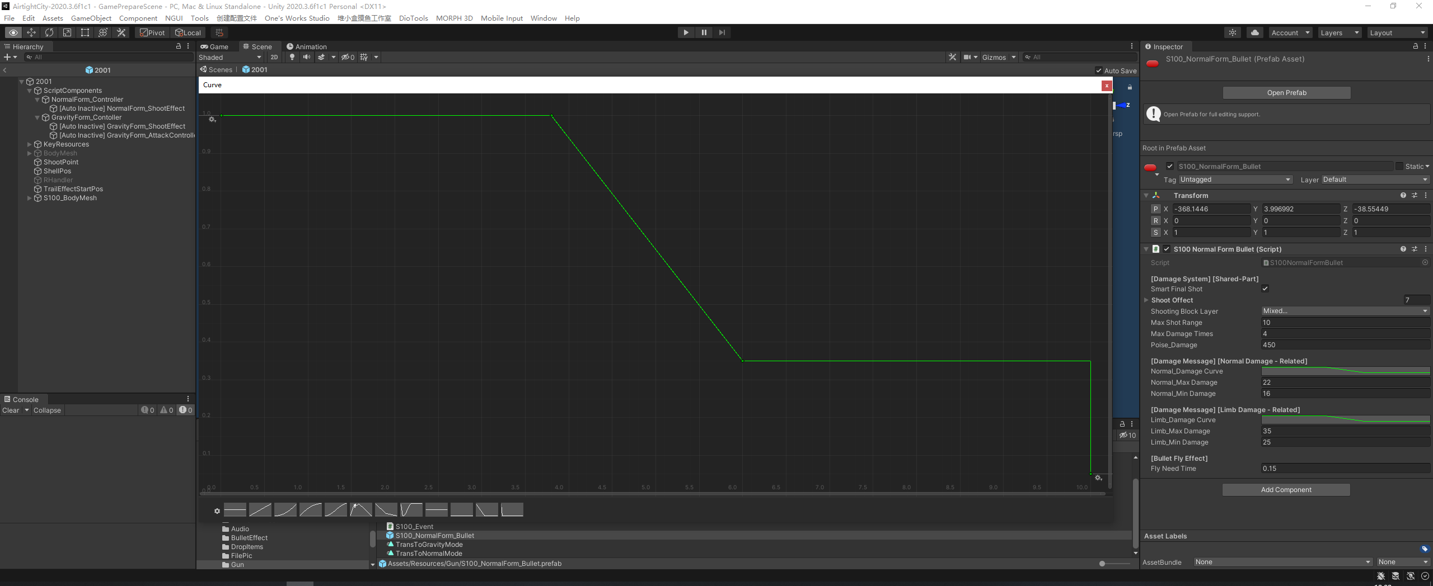The image size is (1433, 586).
Task: Switch to the Animation tab
Action: (306, 46)
